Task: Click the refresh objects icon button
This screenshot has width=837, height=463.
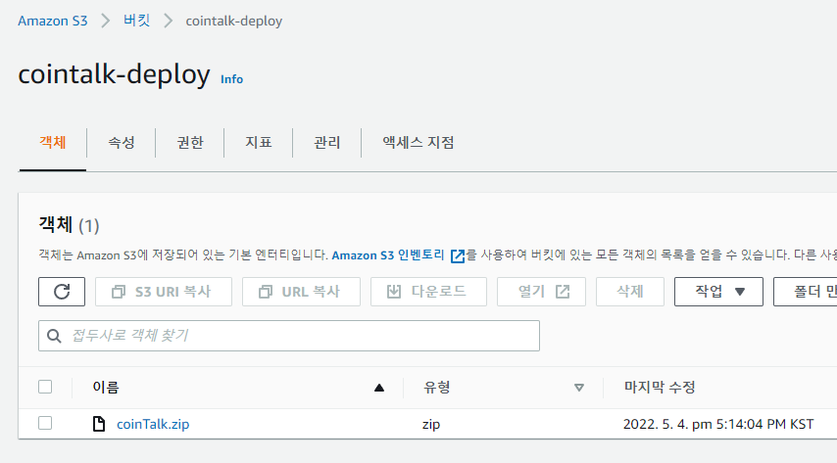Action: (62, 292)
